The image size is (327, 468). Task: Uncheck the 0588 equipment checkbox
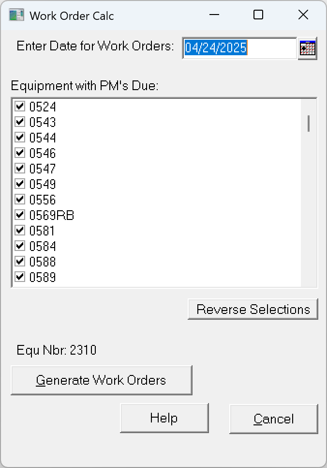click(20, 261)
